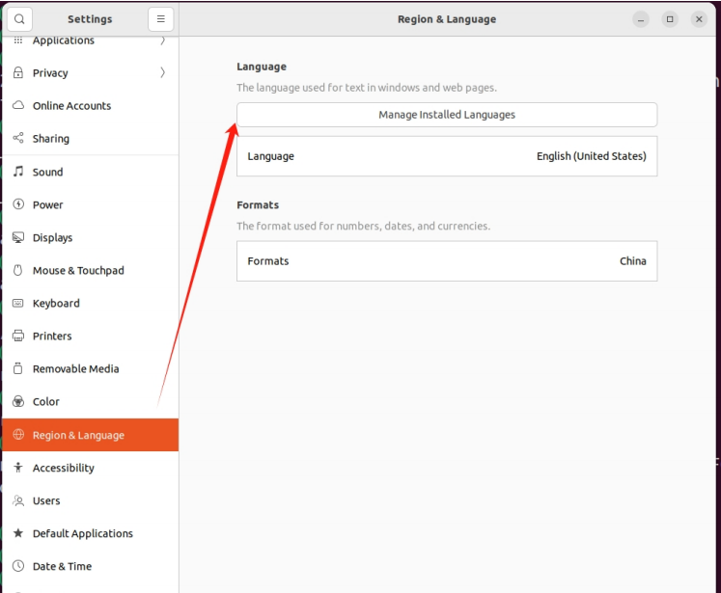Maximize the Settings window
Image resolution: width=721 pixels, height=593 pixels.
pos(670,19)
